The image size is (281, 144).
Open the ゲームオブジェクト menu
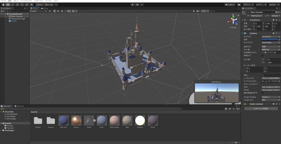[x=26, y=1]
